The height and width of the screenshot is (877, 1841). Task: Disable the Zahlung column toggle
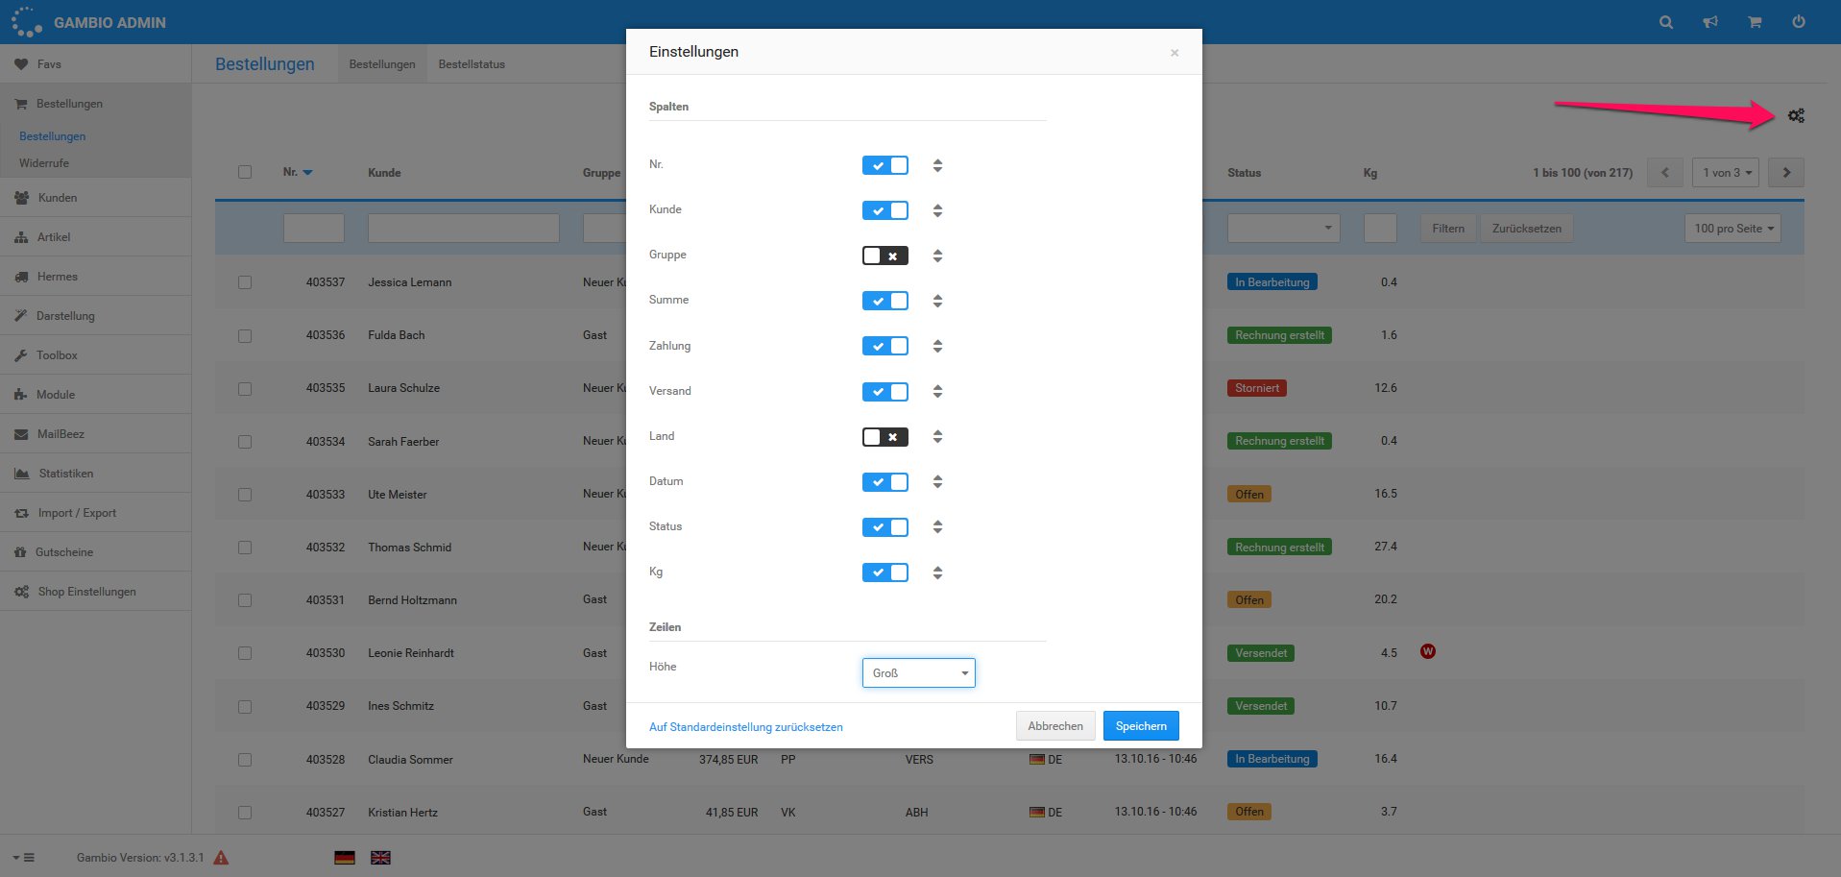pyautogui.click(x=884, y=346)
